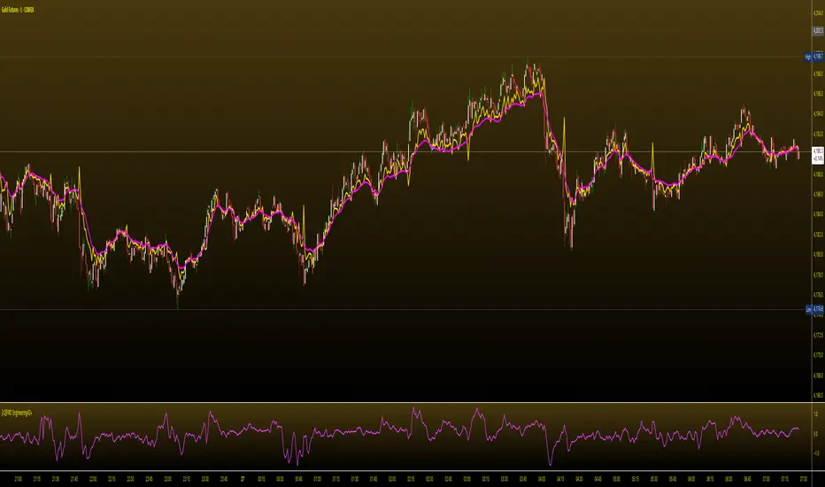Screen dimensions: 825x487
Task: Click the 1.0 value on the indicator scale
Action: point(816,414)
